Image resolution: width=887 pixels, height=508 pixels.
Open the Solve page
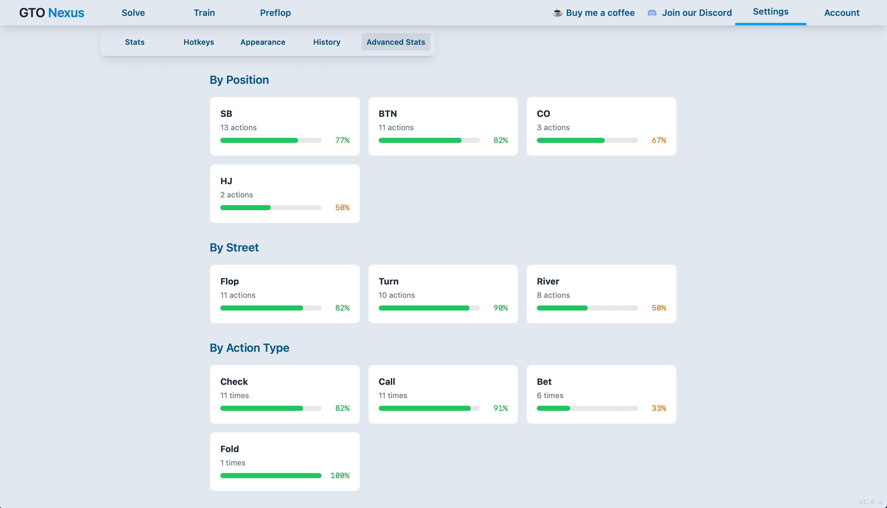(x=133, y=13)
